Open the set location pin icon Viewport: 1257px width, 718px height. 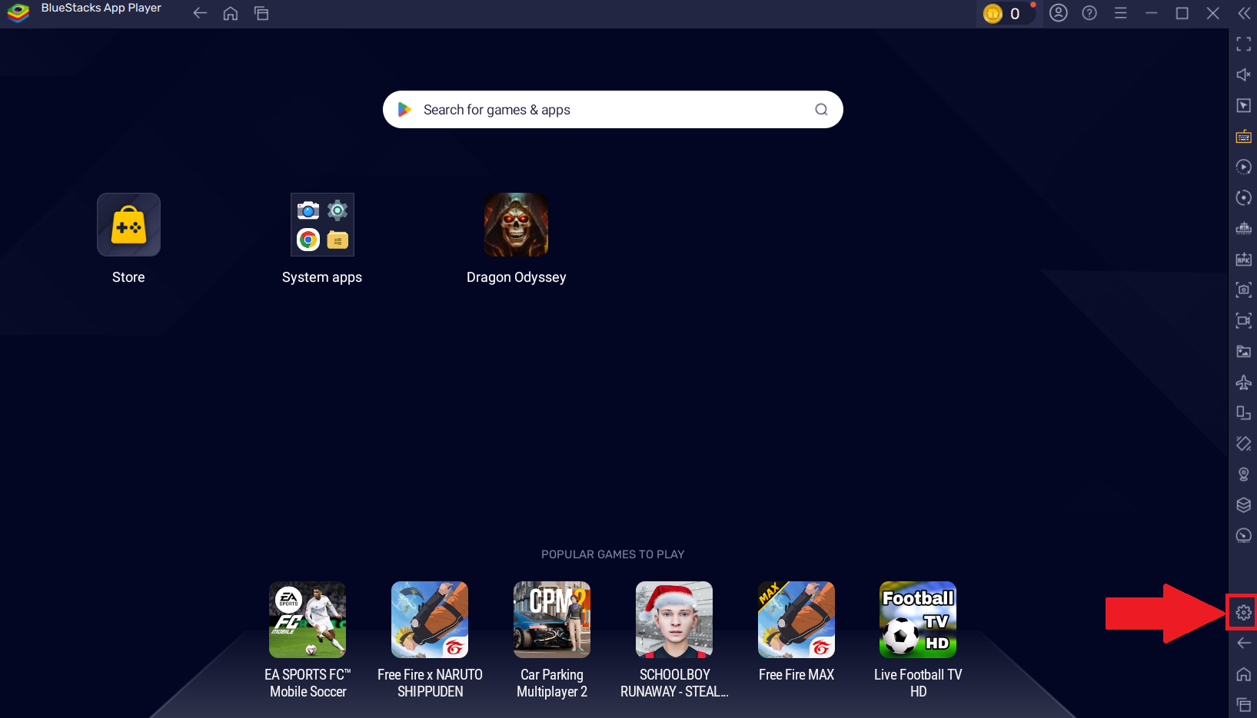tap(1243, 475)
